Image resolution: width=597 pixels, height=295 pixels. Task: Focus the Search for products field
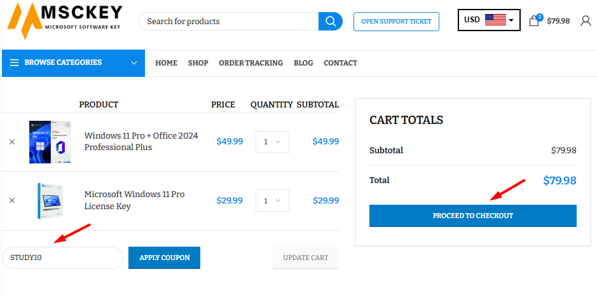(x=228, y=22)
